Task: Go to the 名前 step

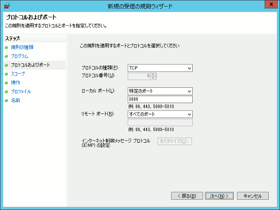Action: tap(15, 100)
